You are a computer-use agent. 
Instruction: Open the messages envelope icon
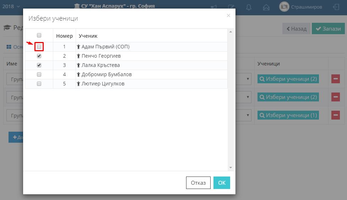(266, 7)
